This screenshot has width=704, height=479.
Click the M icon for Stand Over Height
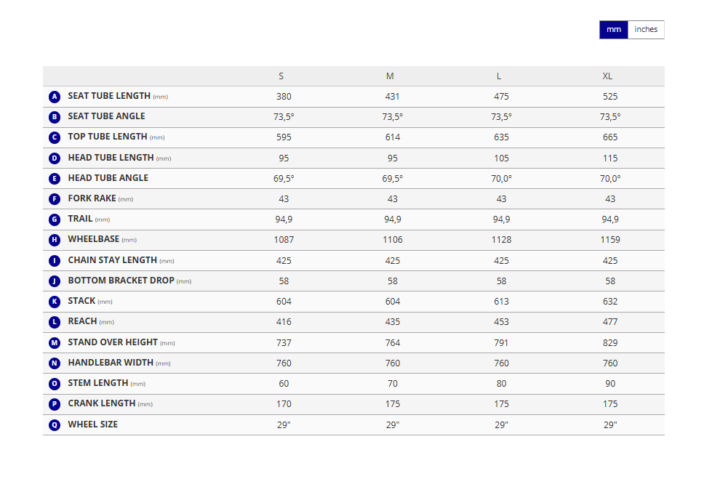click(x=55, y=342)
